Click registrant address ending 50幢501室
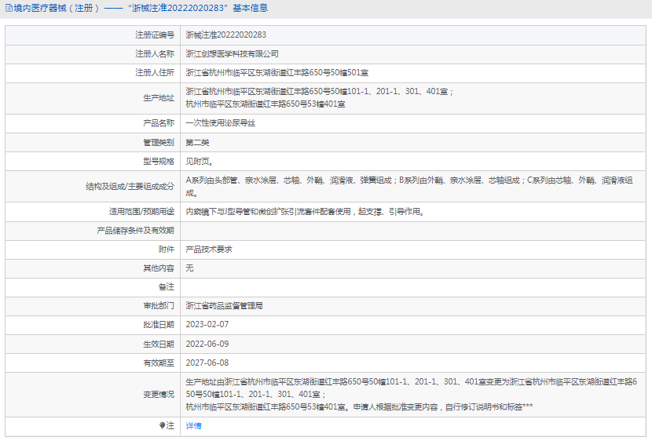652x441 pixels. [277, 73]
